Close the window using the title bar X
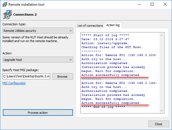 coord(165,5)
